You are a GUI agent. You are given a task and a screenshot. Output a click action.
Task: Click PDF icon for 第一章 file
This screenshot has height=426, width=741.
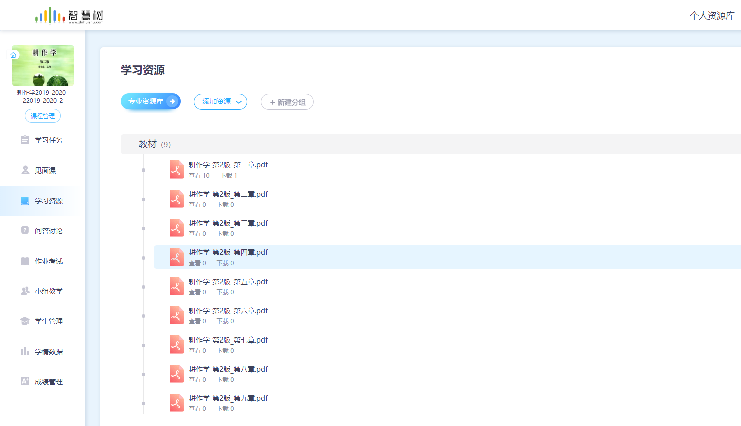176,170
